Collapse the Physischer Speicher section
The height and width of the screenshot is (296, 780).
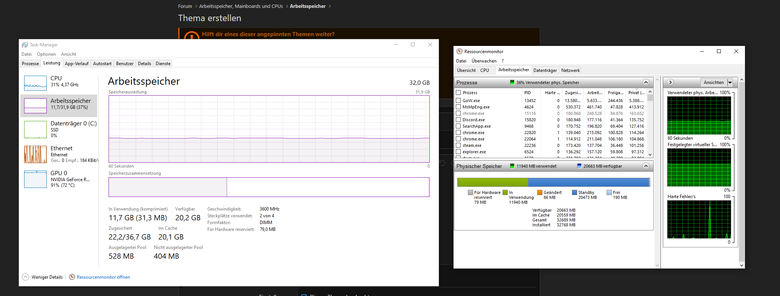coord(646,166)
